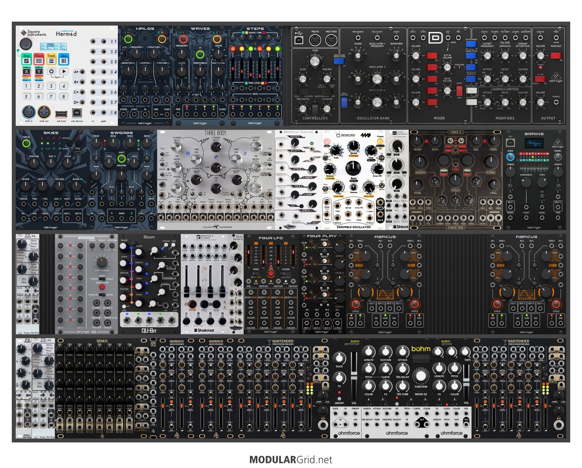The image size is (582, 468).
Task: Click the Model D TUNE knob
Action: point(315,61)
